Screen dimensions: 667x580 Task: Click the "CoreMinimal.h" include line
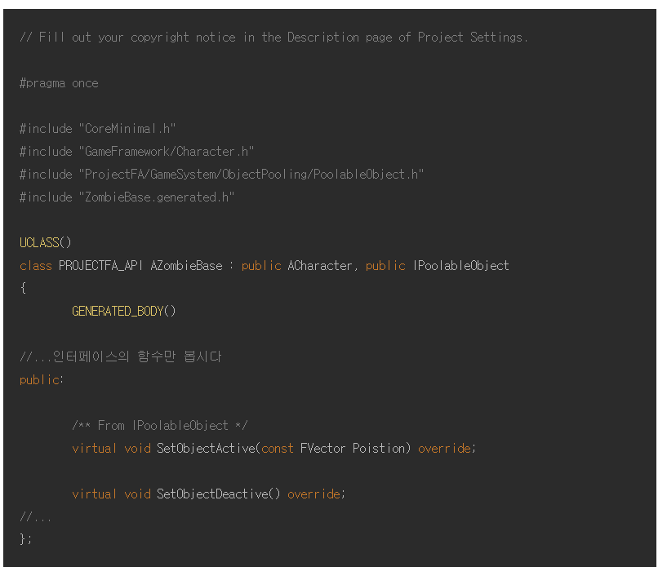[98, 129]
